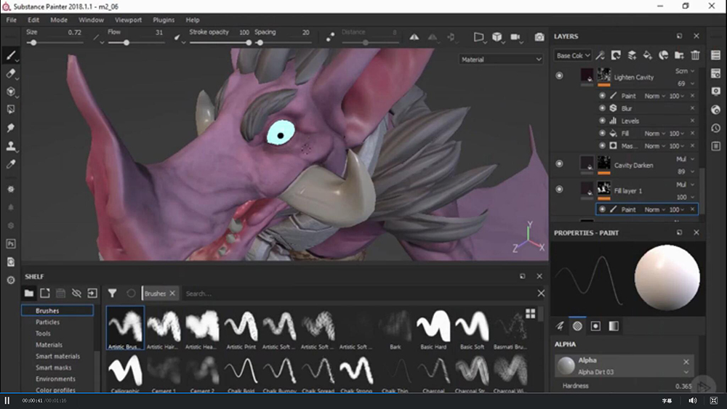Viewport: 727px width, 409px height.
Task: Select Smart materials category in Shelf
Action: 57,356
